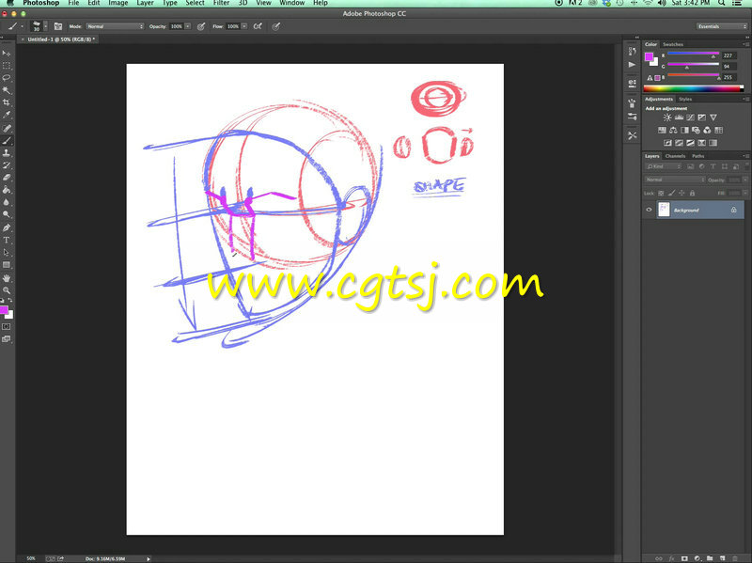Open the layer filter Kind dropdown

664,166
